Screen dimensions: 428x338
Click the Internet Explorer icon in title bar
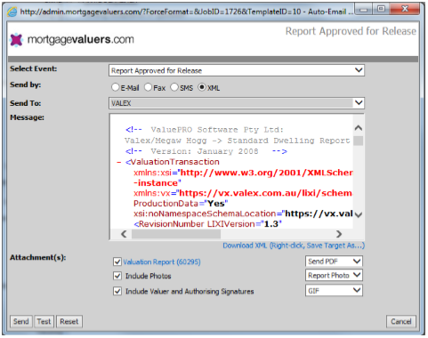(x=12, y=12)
